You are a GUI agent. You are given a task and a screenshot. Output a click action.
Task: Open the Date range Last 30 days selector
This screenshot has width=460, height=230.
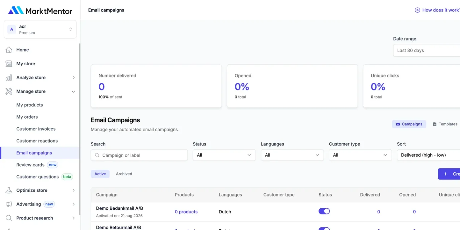(426, 50)
